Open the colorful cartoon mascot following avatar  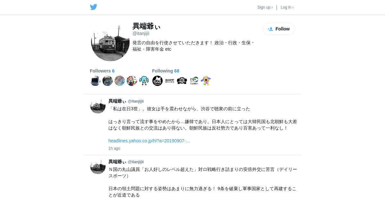point(206,81)
